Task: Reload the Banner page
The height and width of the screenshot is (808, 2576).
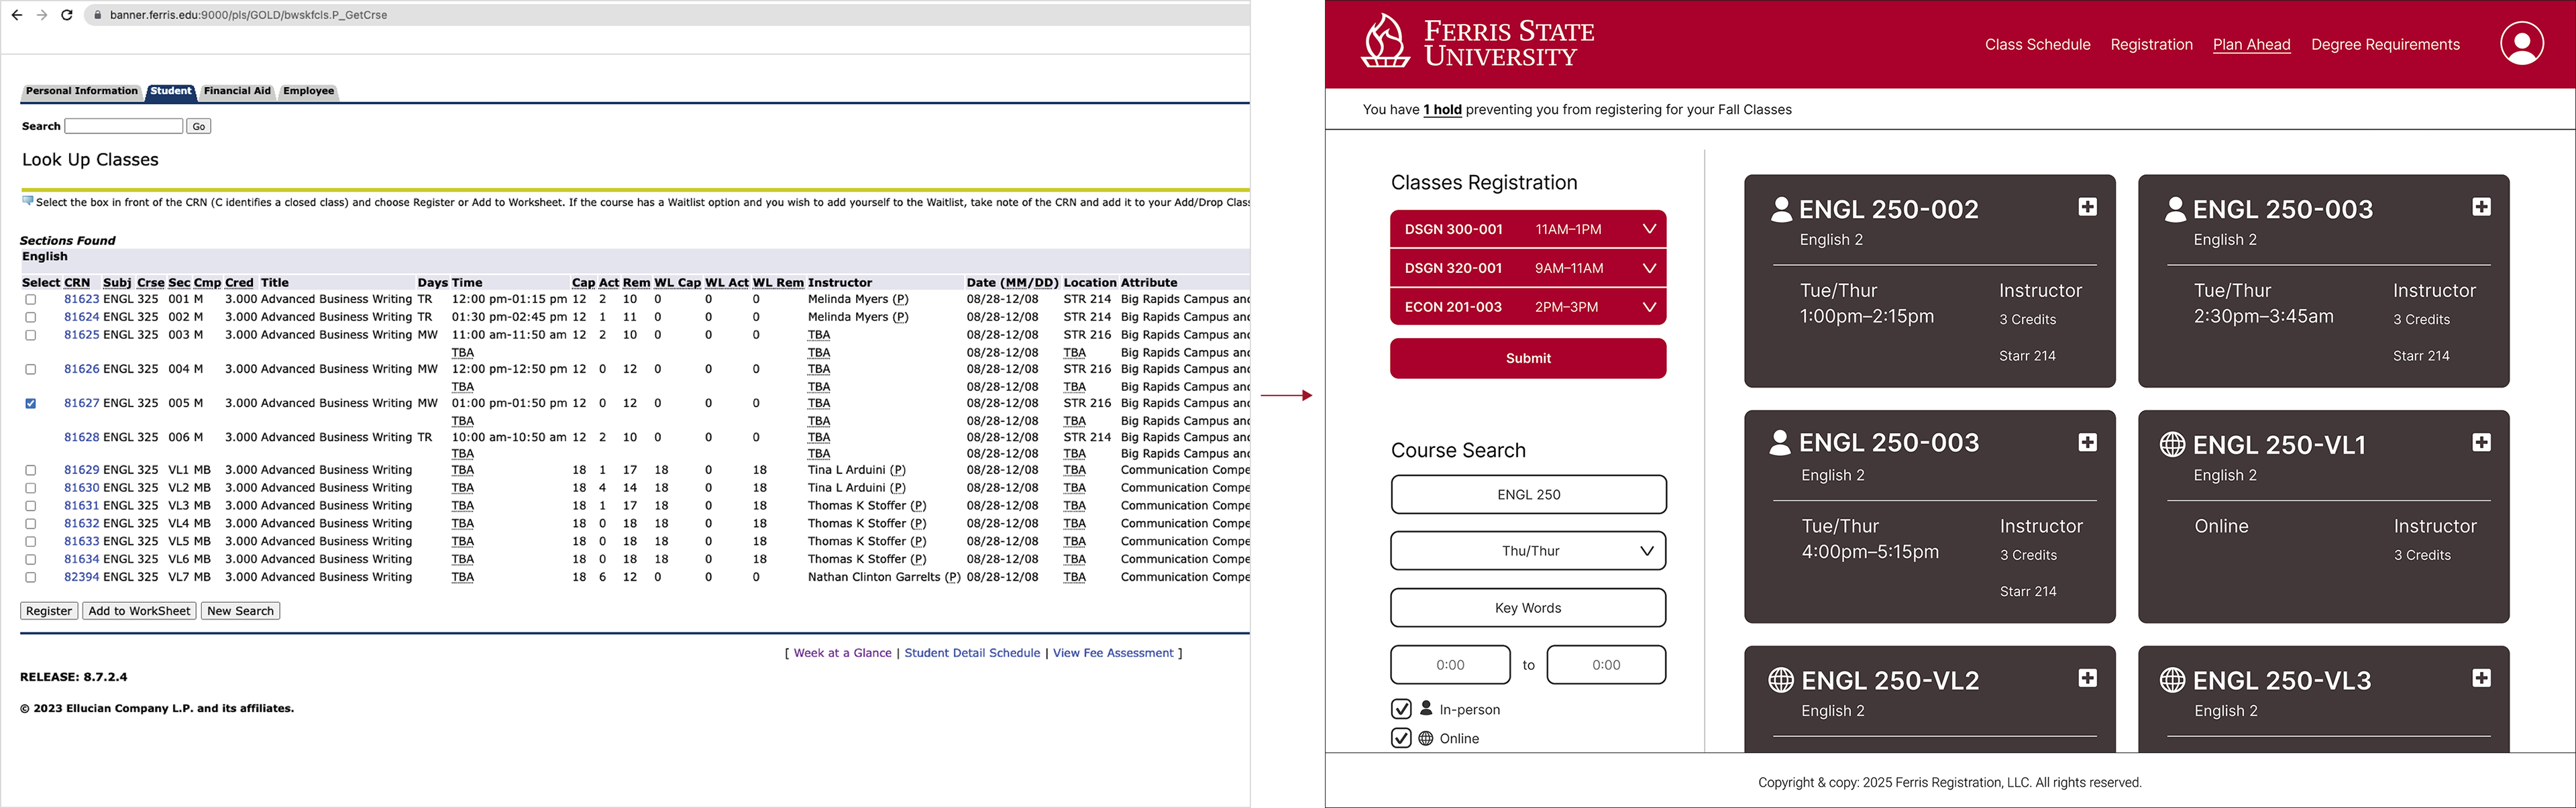Action: pos(67,15)
